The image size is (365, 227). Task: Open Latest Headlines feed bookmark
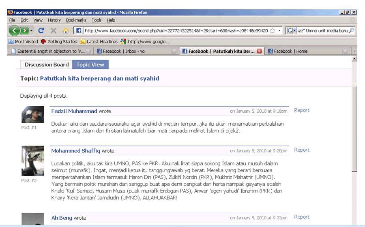99,42
